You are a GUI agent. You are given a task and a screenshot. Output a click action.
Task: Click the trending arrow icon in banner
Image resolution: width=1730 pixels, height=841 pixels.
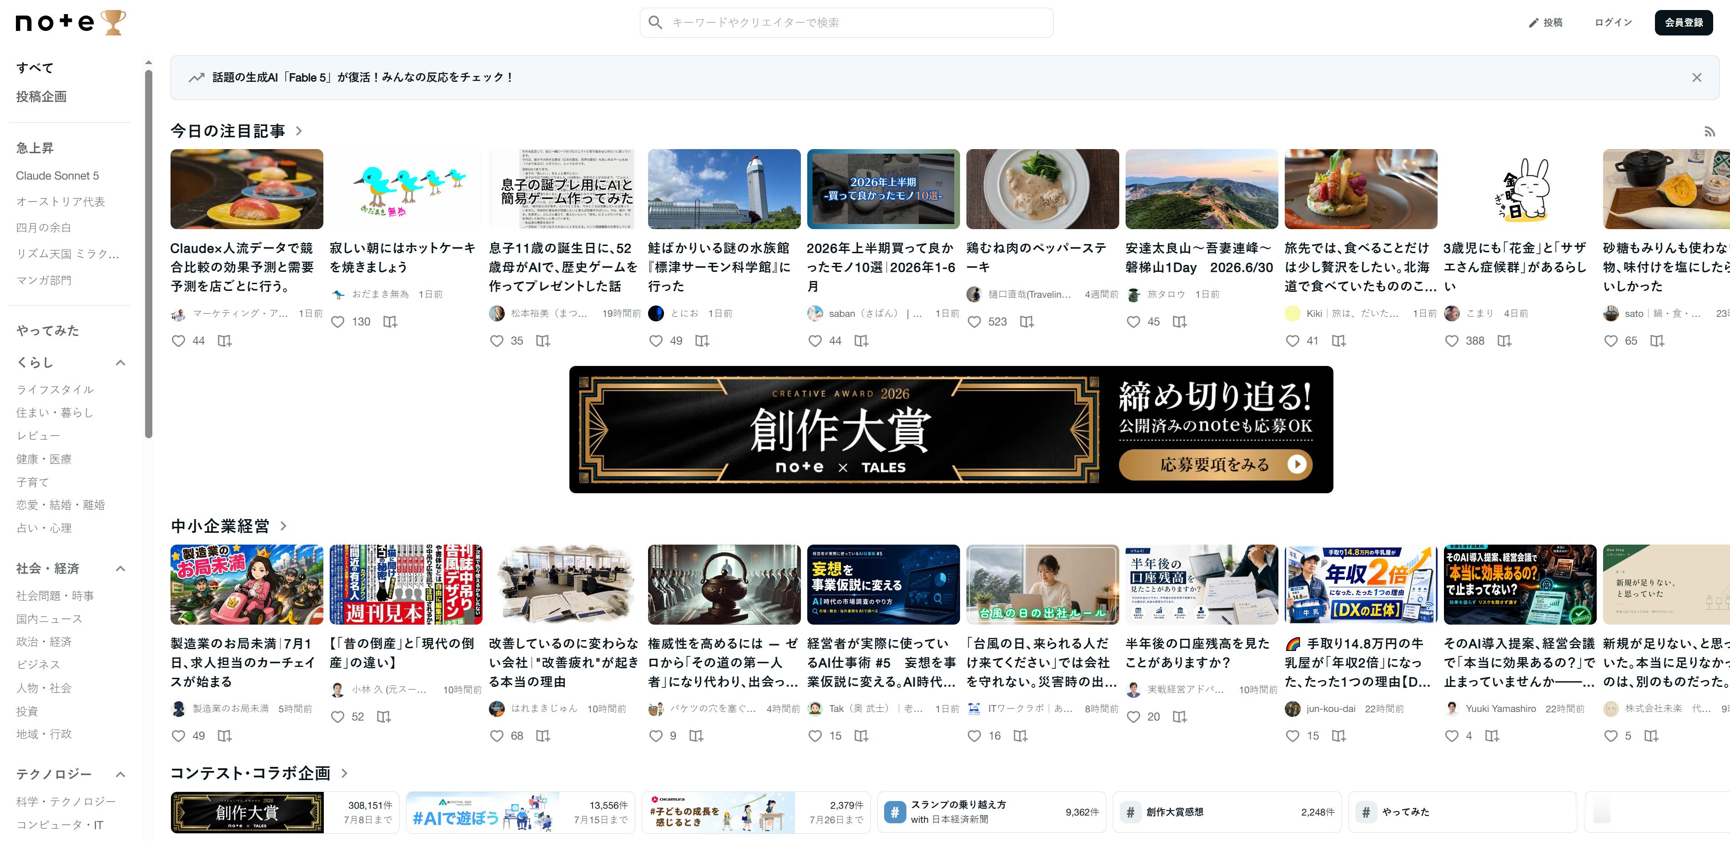coord(196,78)
